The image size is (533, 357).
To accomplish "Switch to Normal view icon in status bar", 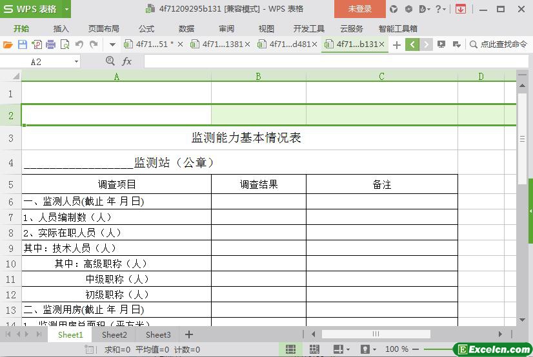I will [x=290, y=349].
